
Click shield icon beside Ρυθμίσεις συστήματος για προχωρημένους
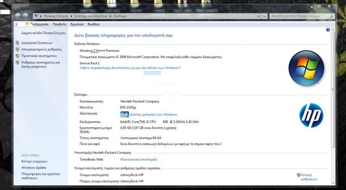pos(18,62)
